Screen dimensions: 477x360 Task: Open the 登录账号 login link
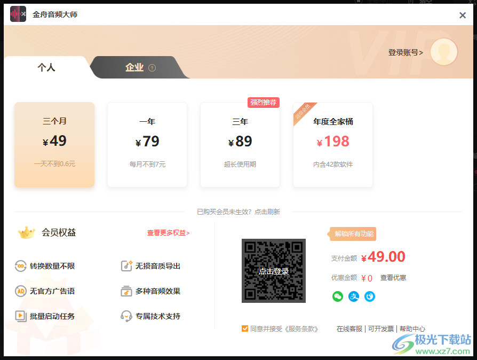tap(406, 52)
